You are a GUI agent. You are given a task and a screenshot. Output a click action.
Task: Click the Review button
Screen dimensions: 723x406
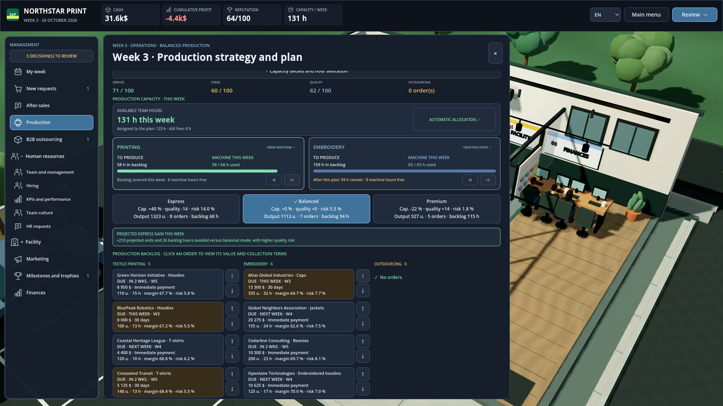(694, 15)
